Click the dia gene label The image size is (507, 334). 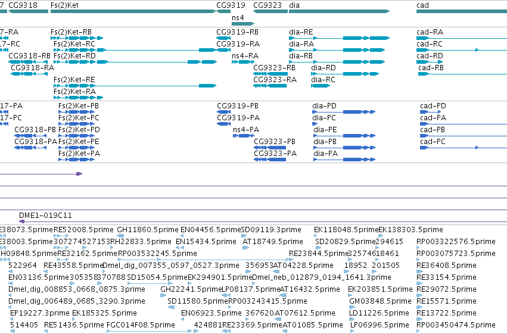(x=294, y=5)
